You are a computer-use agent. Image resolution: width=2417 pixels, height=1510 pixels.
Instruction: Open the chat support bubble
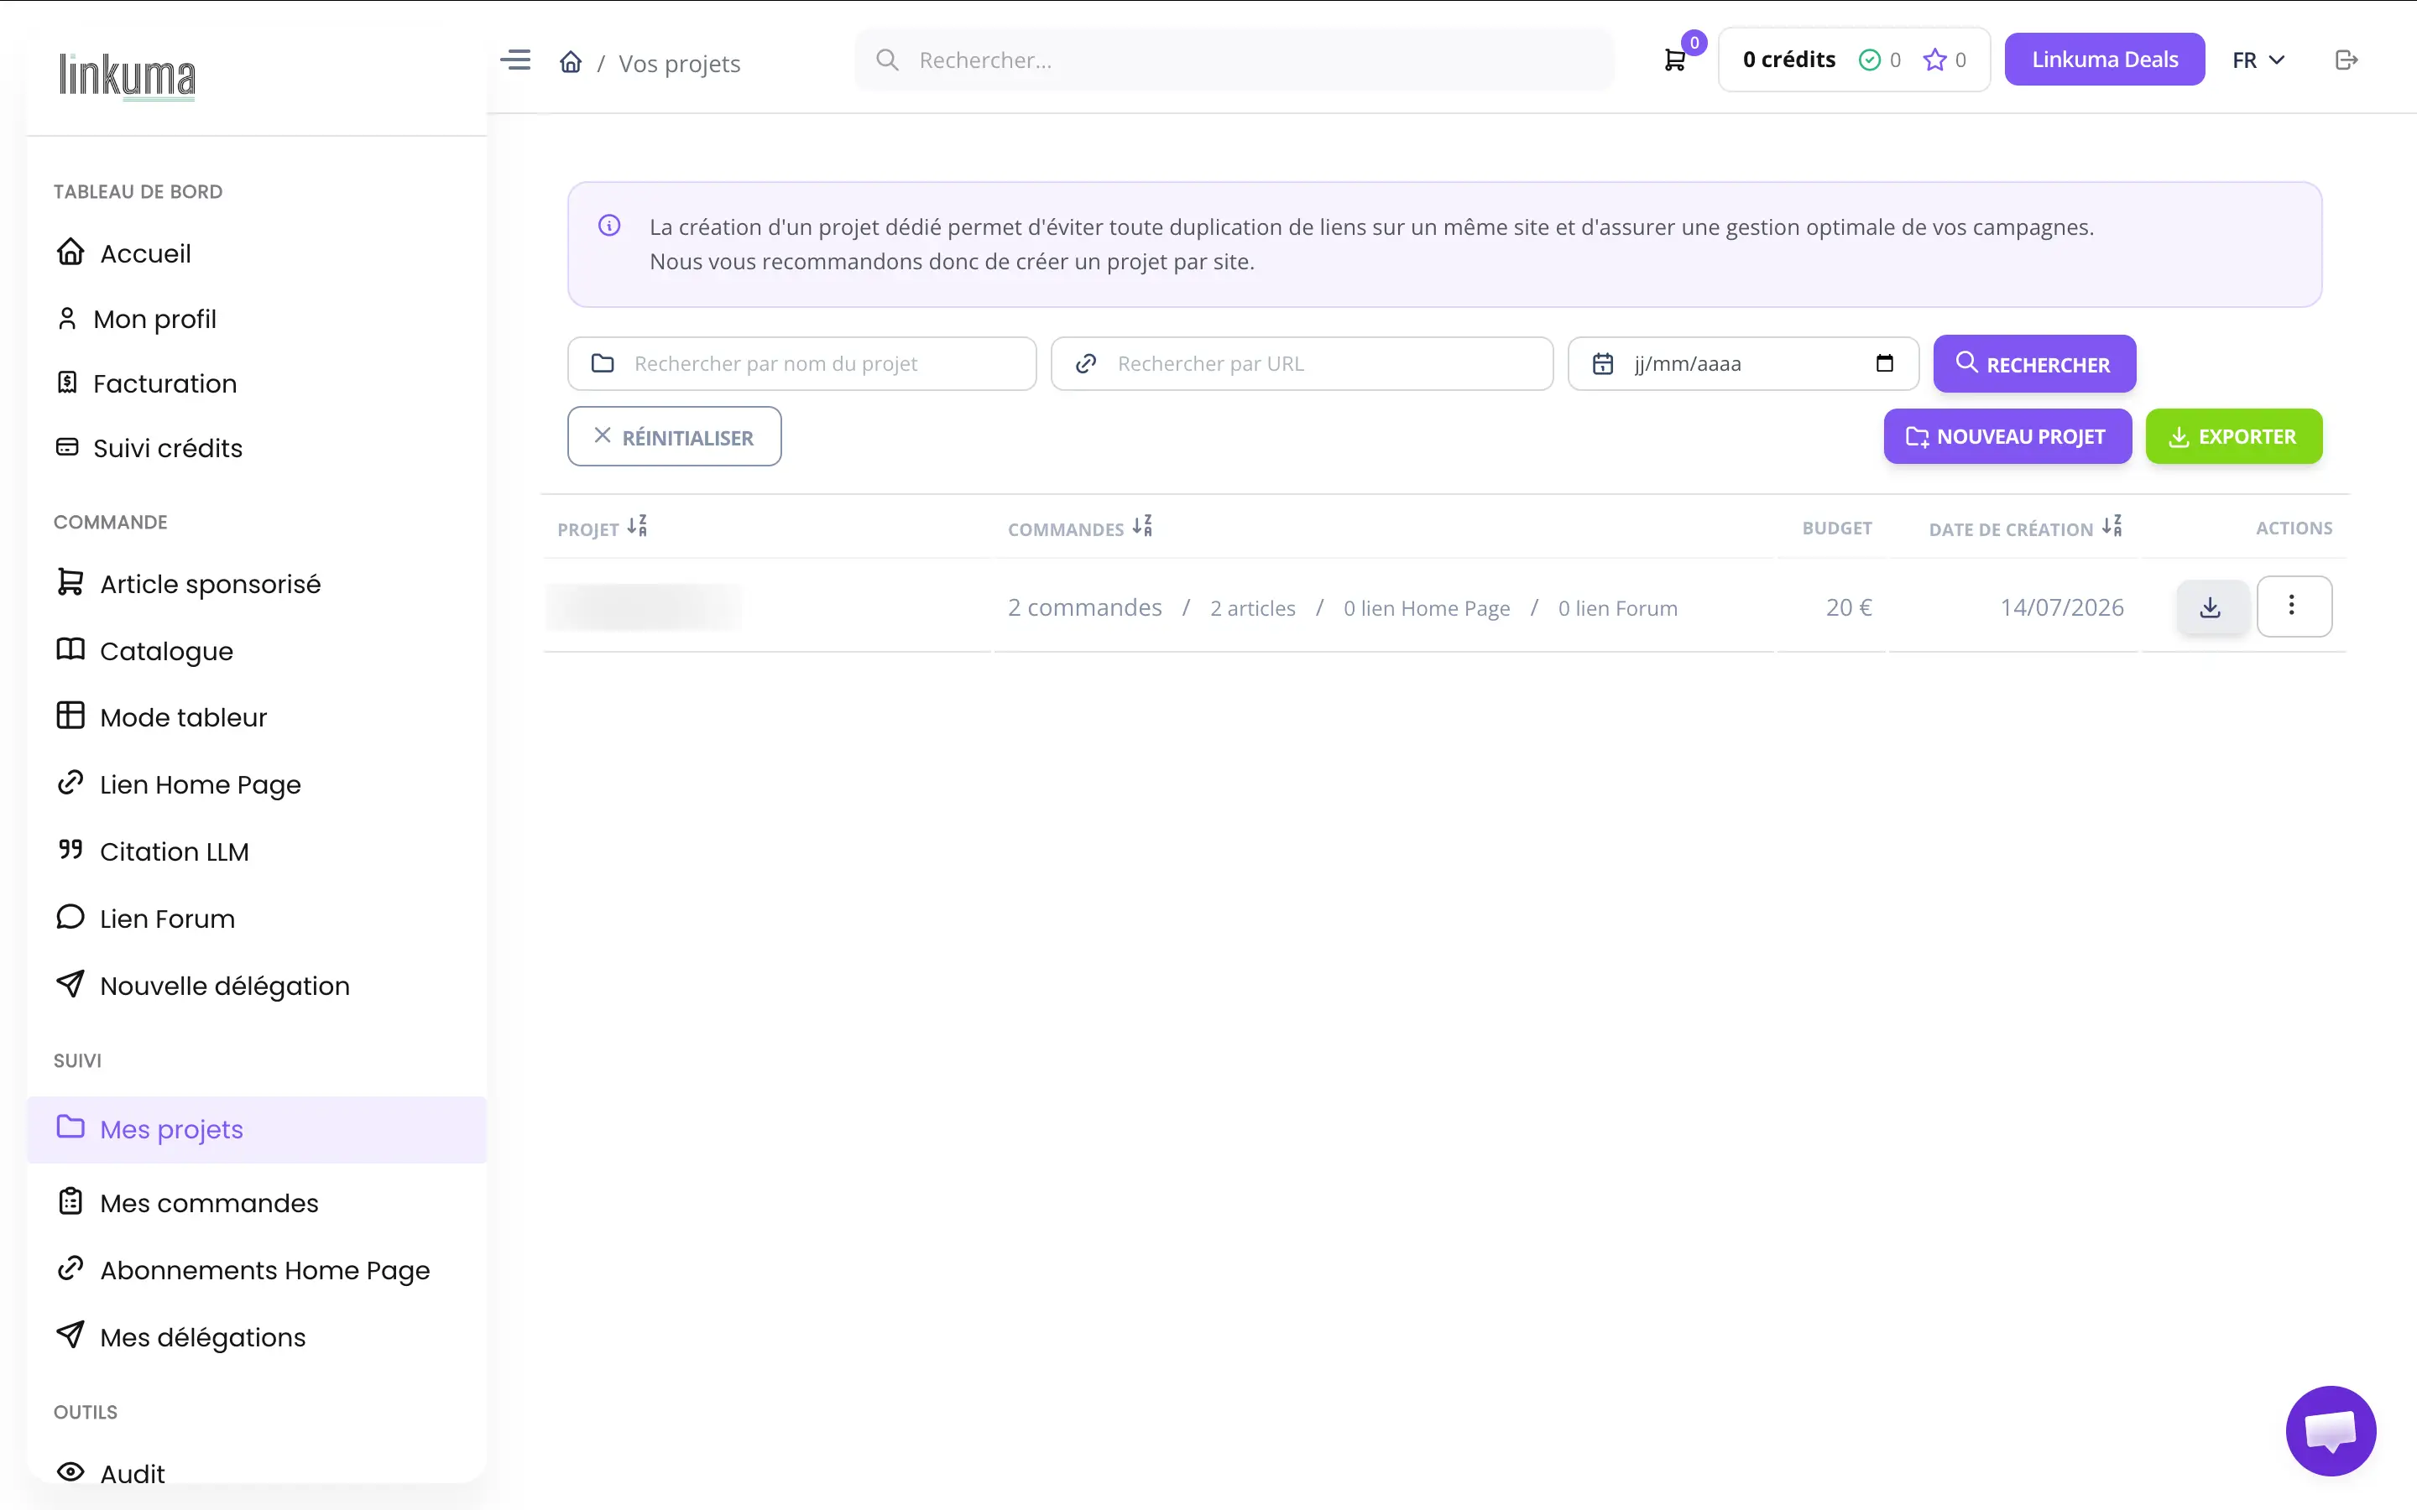[x=2331, y=1430]
